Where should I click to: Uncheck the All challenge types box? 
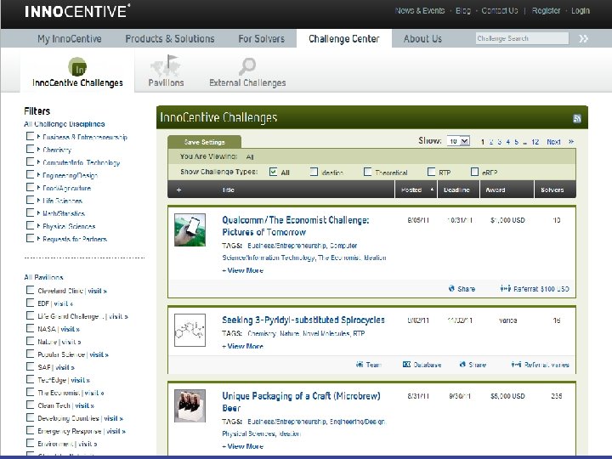(x=273, y=172)
